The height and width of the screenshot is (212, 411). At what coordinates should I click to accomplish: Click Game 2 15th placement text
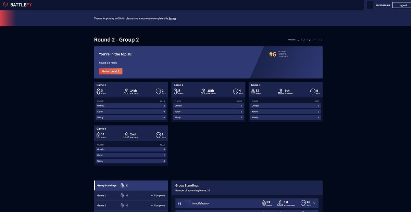click(211, 91)
